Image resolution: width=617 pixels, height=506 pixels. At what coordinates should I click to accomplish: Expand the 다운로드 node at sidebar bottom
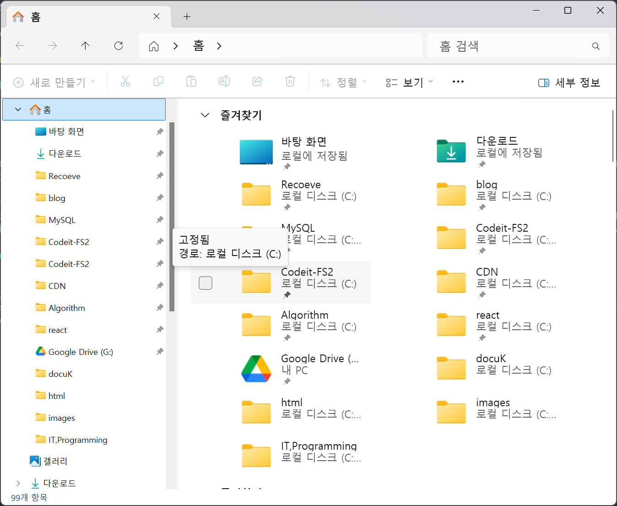coord(18,483)
